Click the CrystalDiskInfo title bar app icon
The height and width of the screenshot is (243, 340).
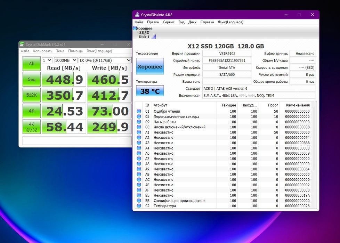click(x=137, y=15)
